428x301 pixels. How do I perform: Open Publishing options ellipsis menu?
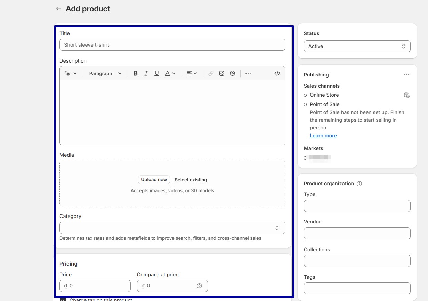(x=406, y=75)
